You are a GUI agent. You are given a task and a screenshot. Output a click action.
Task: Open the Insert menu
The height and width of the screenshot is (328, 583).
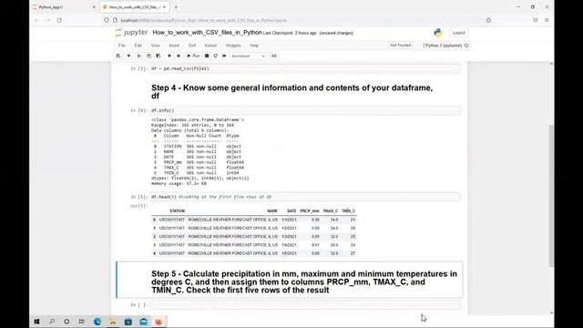pyautogui.click(x=174, y=46)
